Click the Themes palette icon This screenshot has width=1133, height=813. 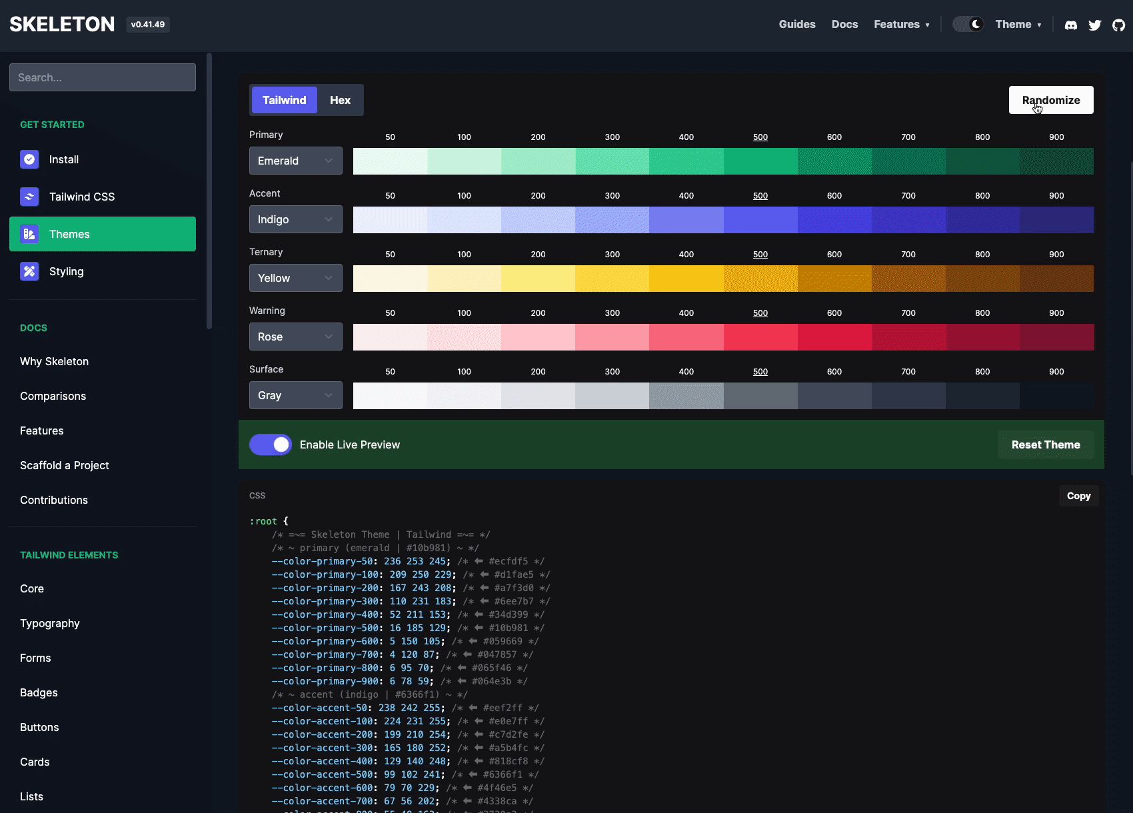click(29, 234)
